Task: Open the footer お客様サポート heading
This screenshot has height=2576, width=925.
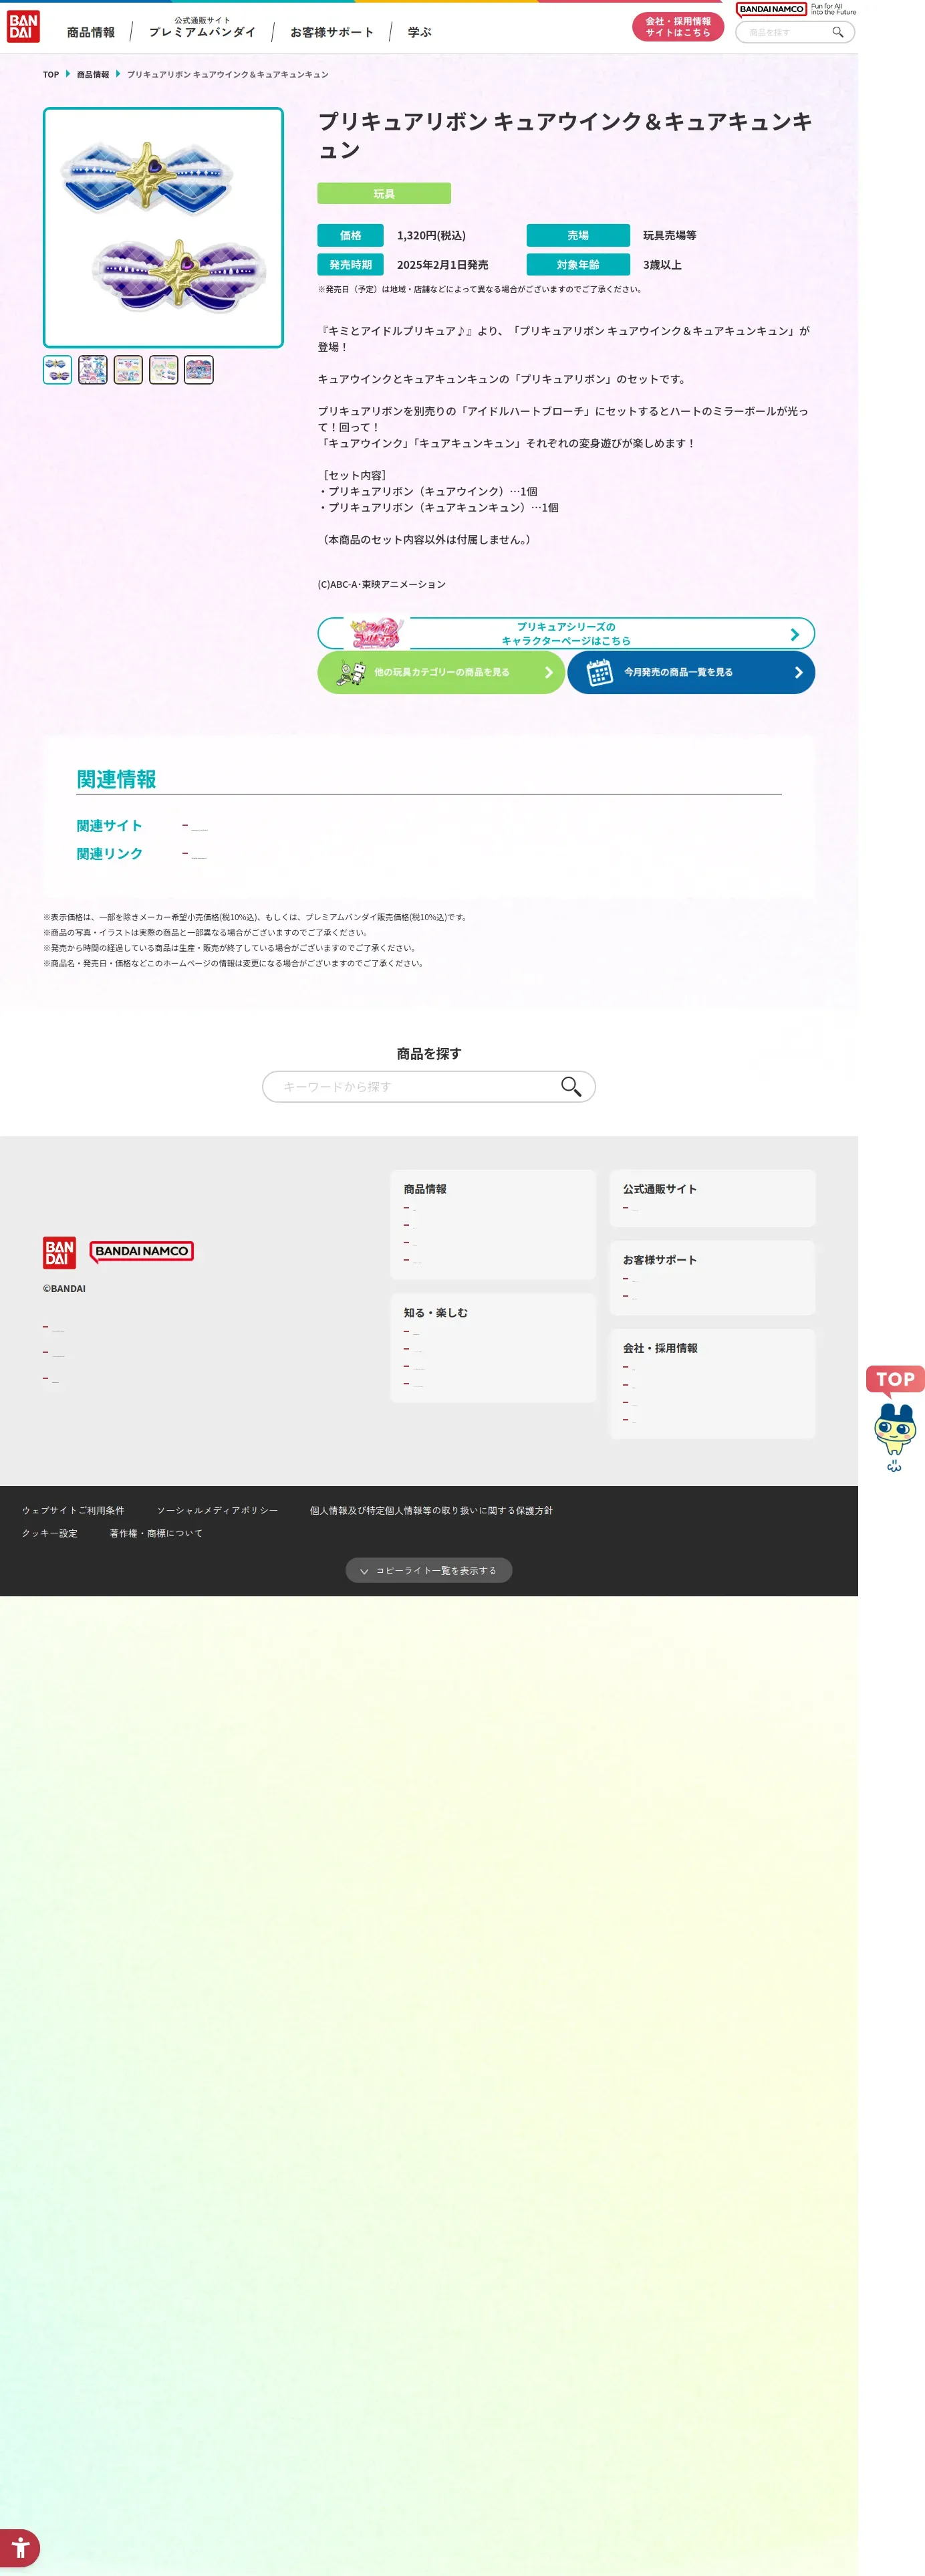Action: [660, 1261]
